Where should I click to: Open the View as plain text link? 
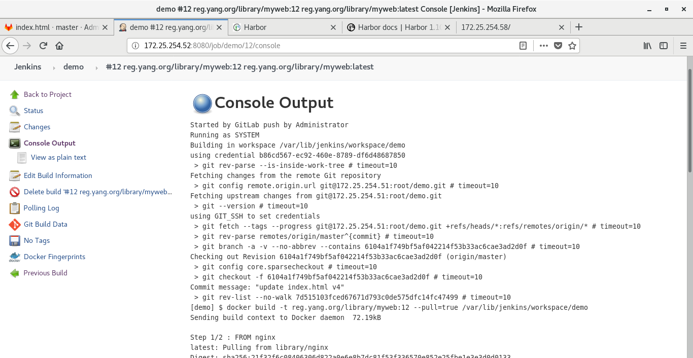coord(58,157)
